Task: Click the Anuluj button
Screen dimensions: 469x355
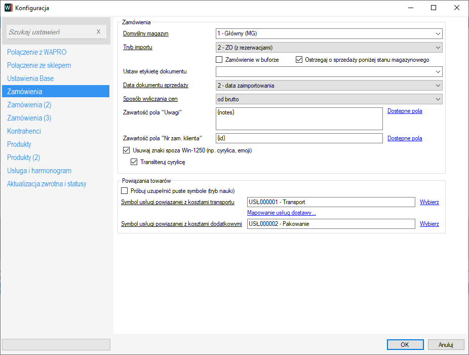Action: (446, 344)
